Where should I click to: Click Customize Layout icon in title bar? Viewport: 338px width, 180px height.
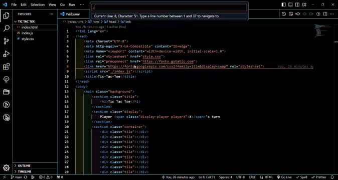pos(304,4)
